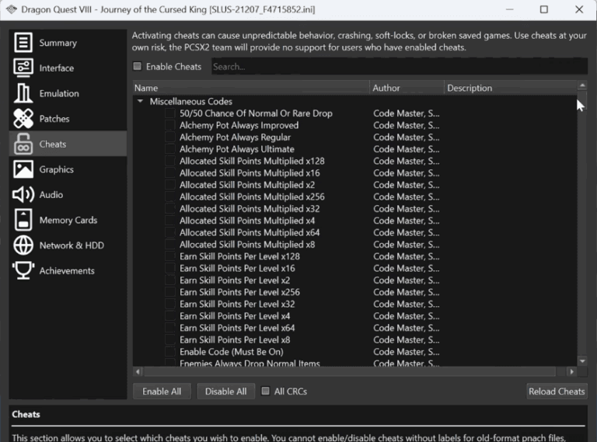This screenshot has height=442, width=597.
Task: Go to Memory Cards settings
Action: pyautogui.click(x=68, y=220)
